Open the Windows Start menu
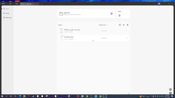 click(2, 96)
